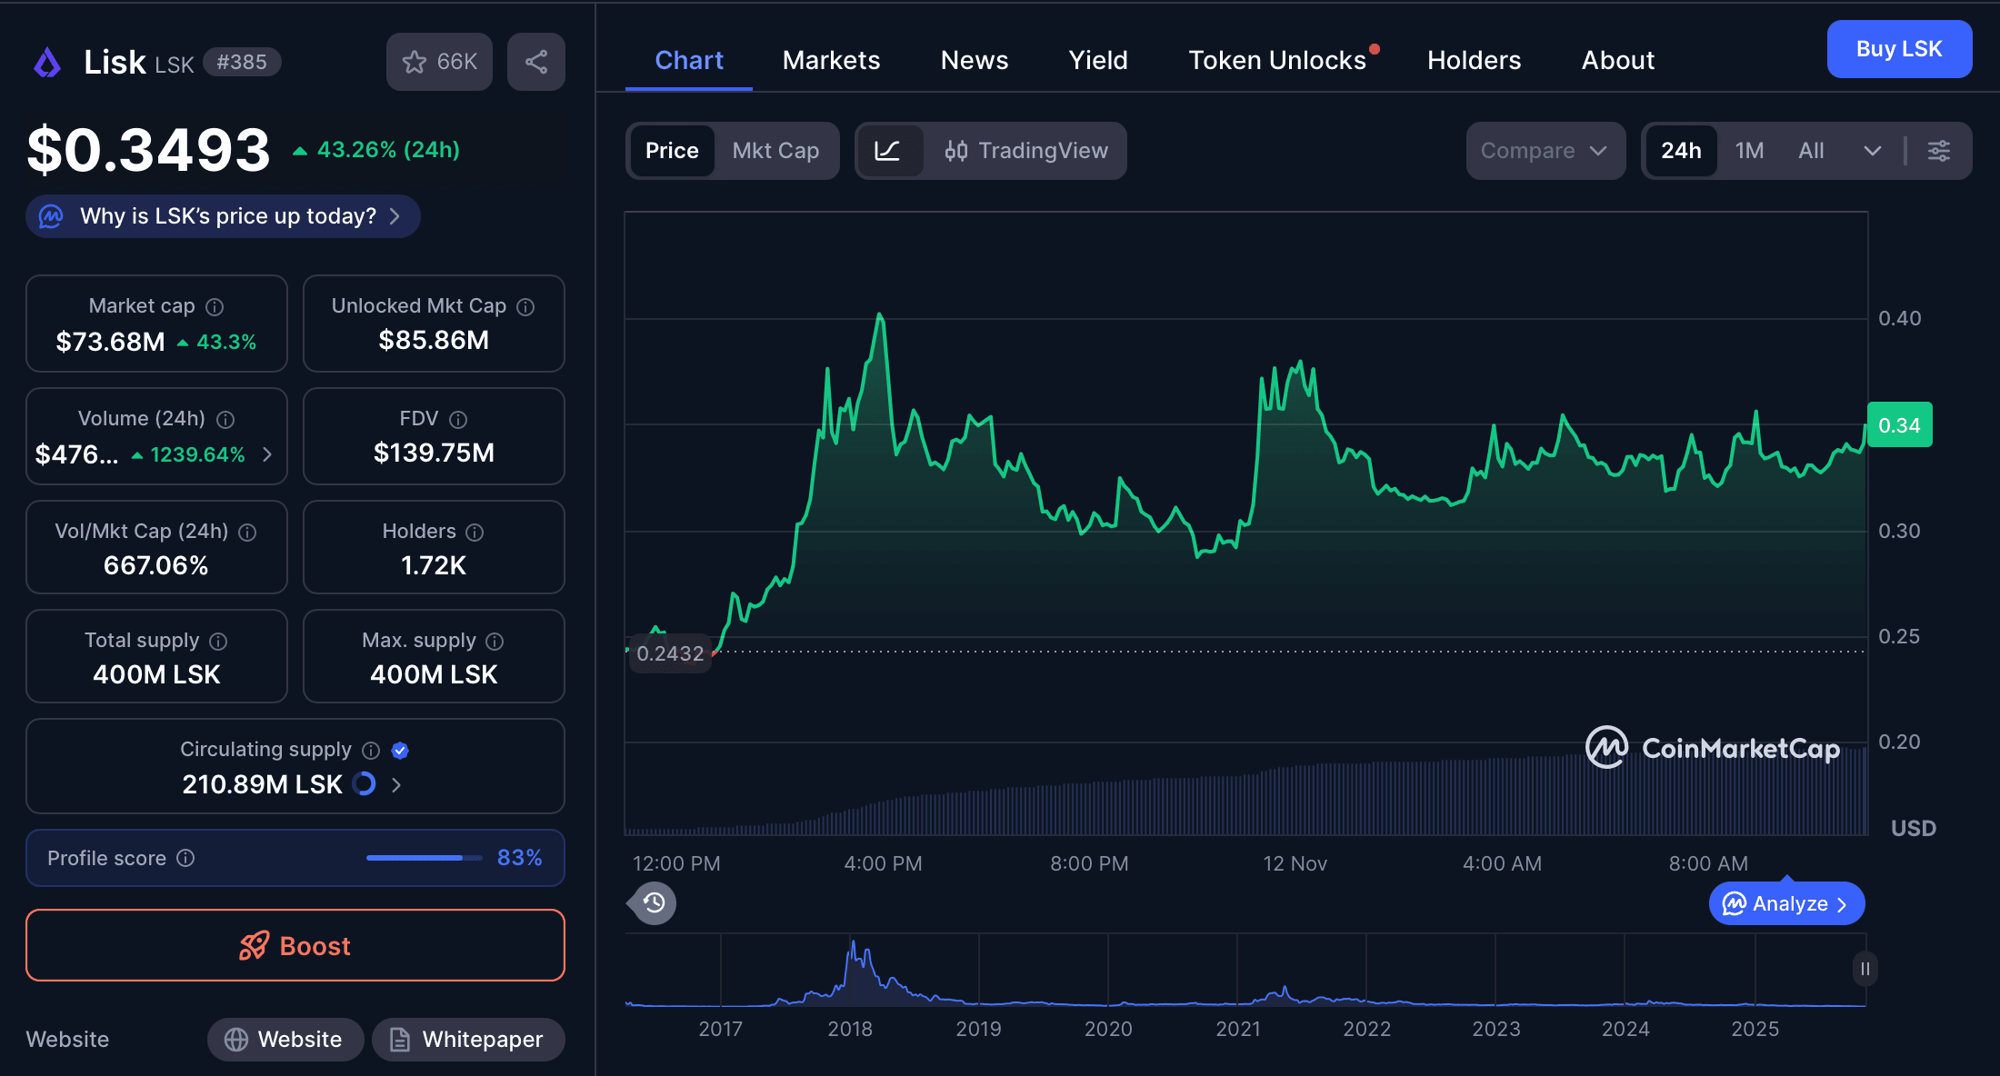Click the info icon next to Market cap
The image size is (2000, 1076).
pyautogui.click(x=215, y=306)
